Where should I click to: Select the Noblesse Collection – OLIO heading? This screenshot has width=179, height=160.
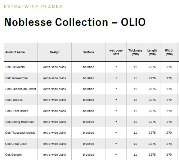point(75,22)
